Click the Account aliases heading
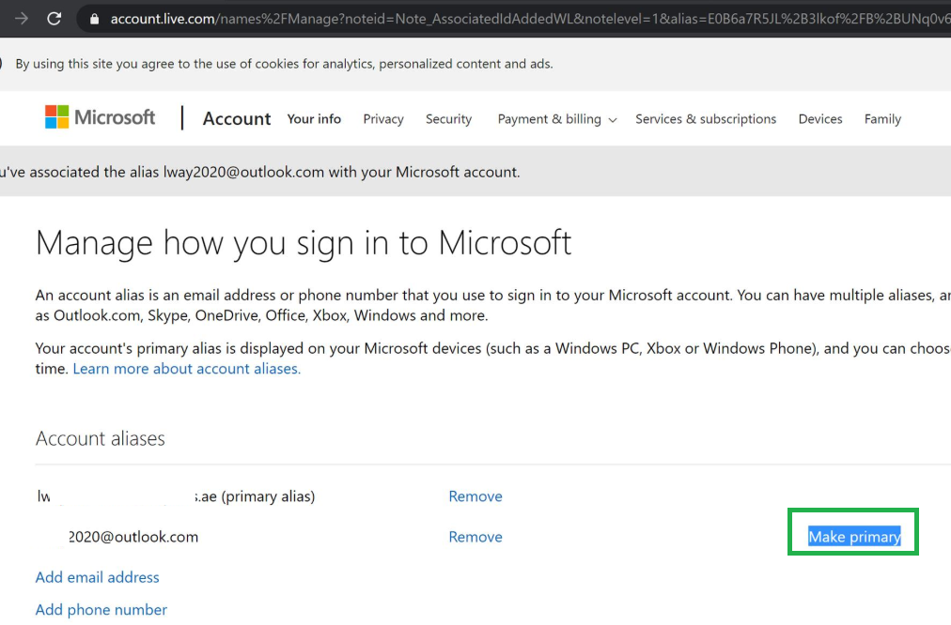Screen dimensions: 951x625 tap(100, 438)
